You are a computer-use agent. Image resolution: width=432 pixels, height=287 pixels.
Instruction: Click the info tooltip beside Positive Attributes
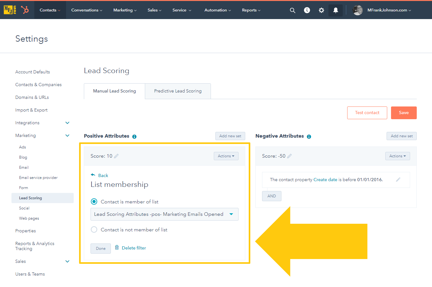[x=134, y=136]
